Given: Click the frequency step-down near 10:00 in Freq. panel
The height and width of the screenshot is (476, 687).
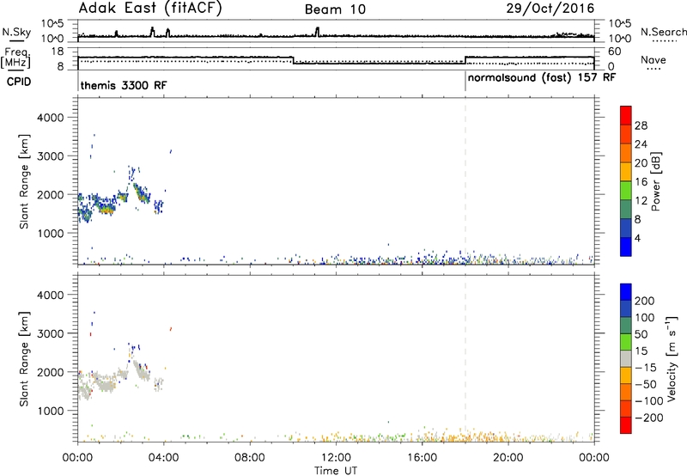Looking at the screenshot, I should coord(293,60).
